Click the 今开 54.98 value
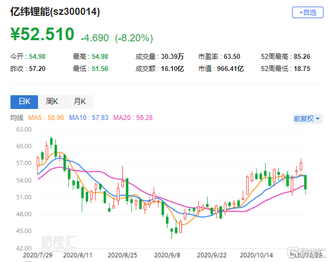329x262 pixels. [37, 57]
